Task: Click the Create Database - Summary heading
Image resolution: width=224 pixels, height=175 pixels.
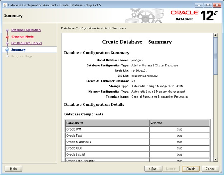Action: click(137, 42)
